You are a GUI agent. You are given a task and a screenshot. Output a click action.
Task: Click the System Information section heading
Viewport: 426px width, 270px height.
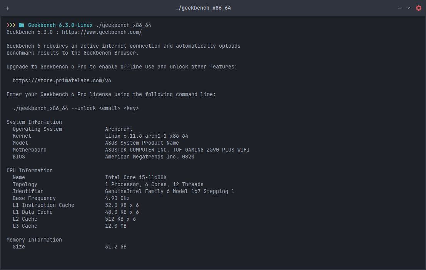pos(34,122)
